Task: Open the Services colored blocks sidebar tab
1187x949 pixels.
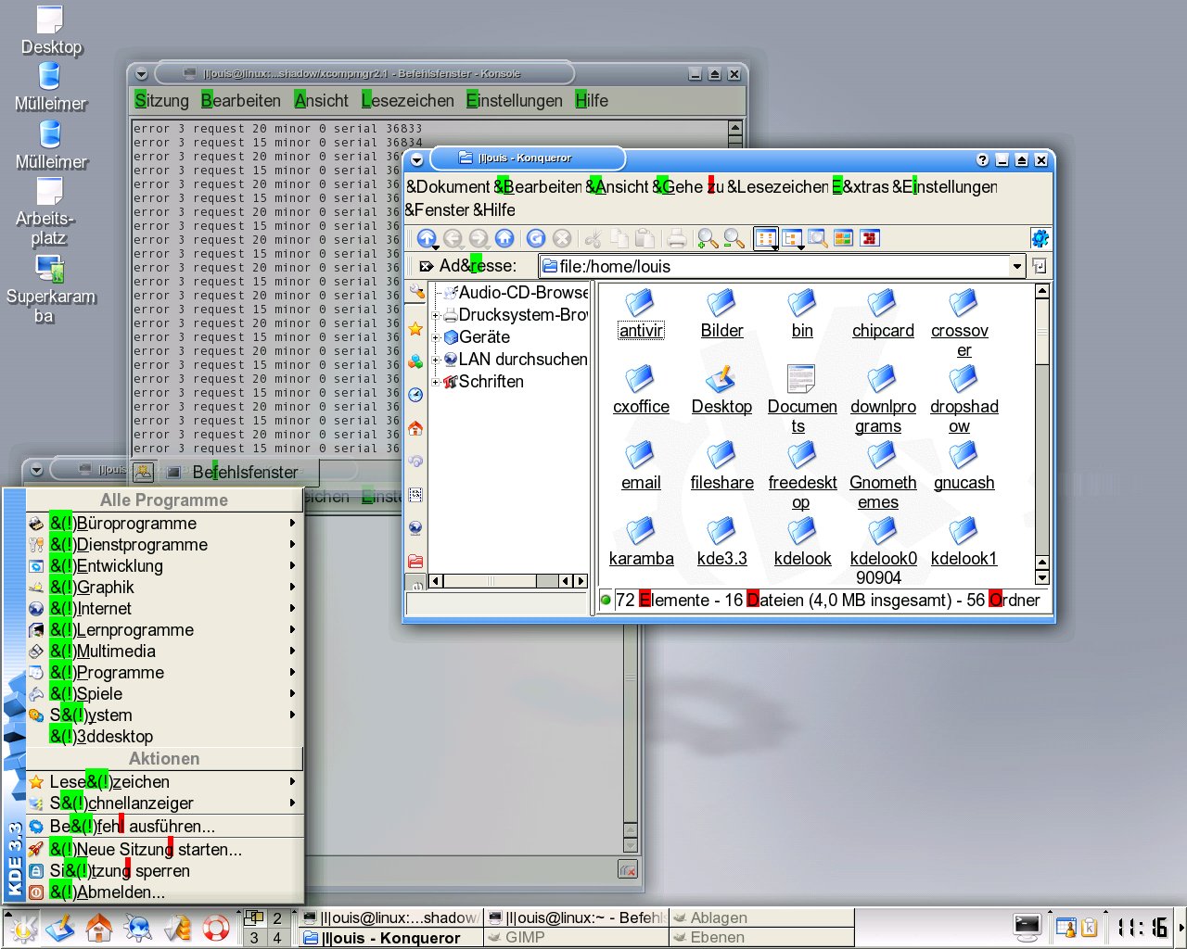Action: coord(415,361)
